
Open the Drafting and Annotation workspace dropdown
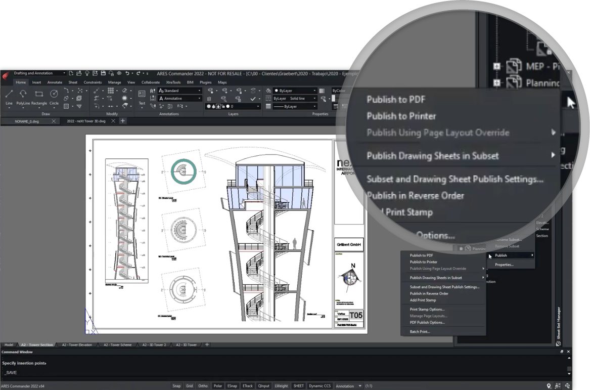pos(39,73)
